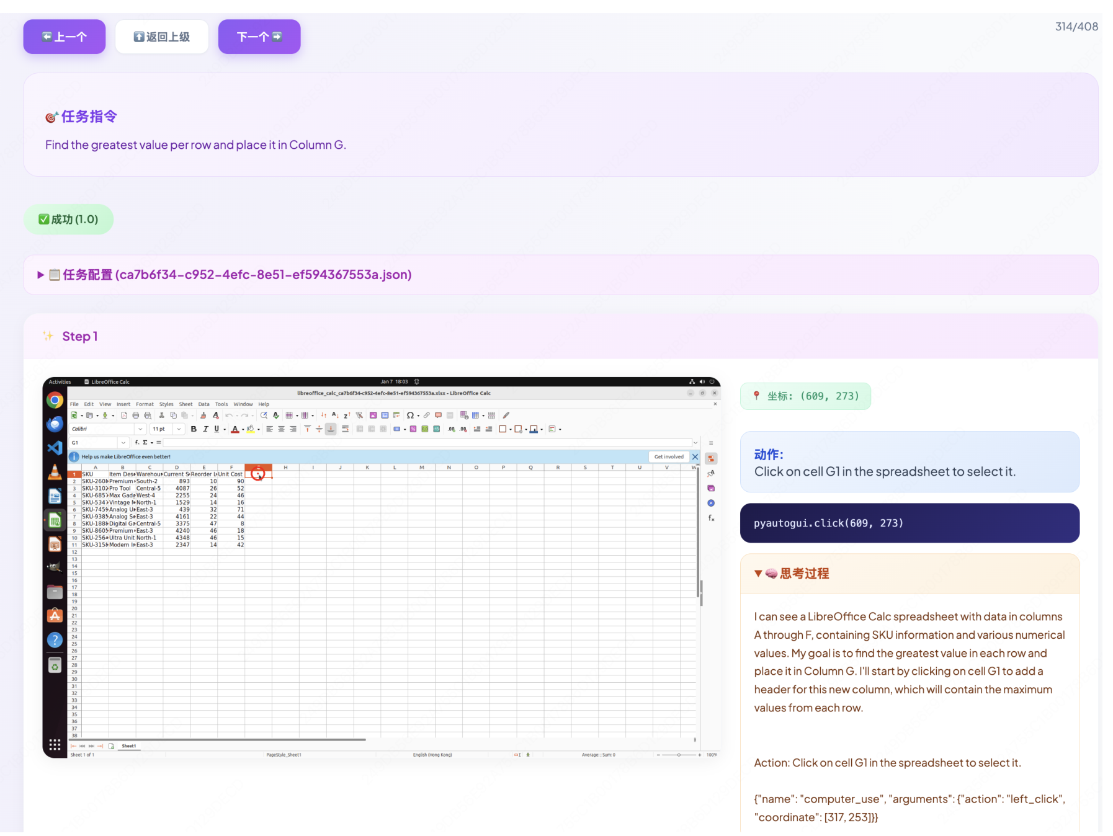The height and width of the screenshot is (836, 1113).
Task: Expand the 任务配置 json section
Action: point(41,275)
